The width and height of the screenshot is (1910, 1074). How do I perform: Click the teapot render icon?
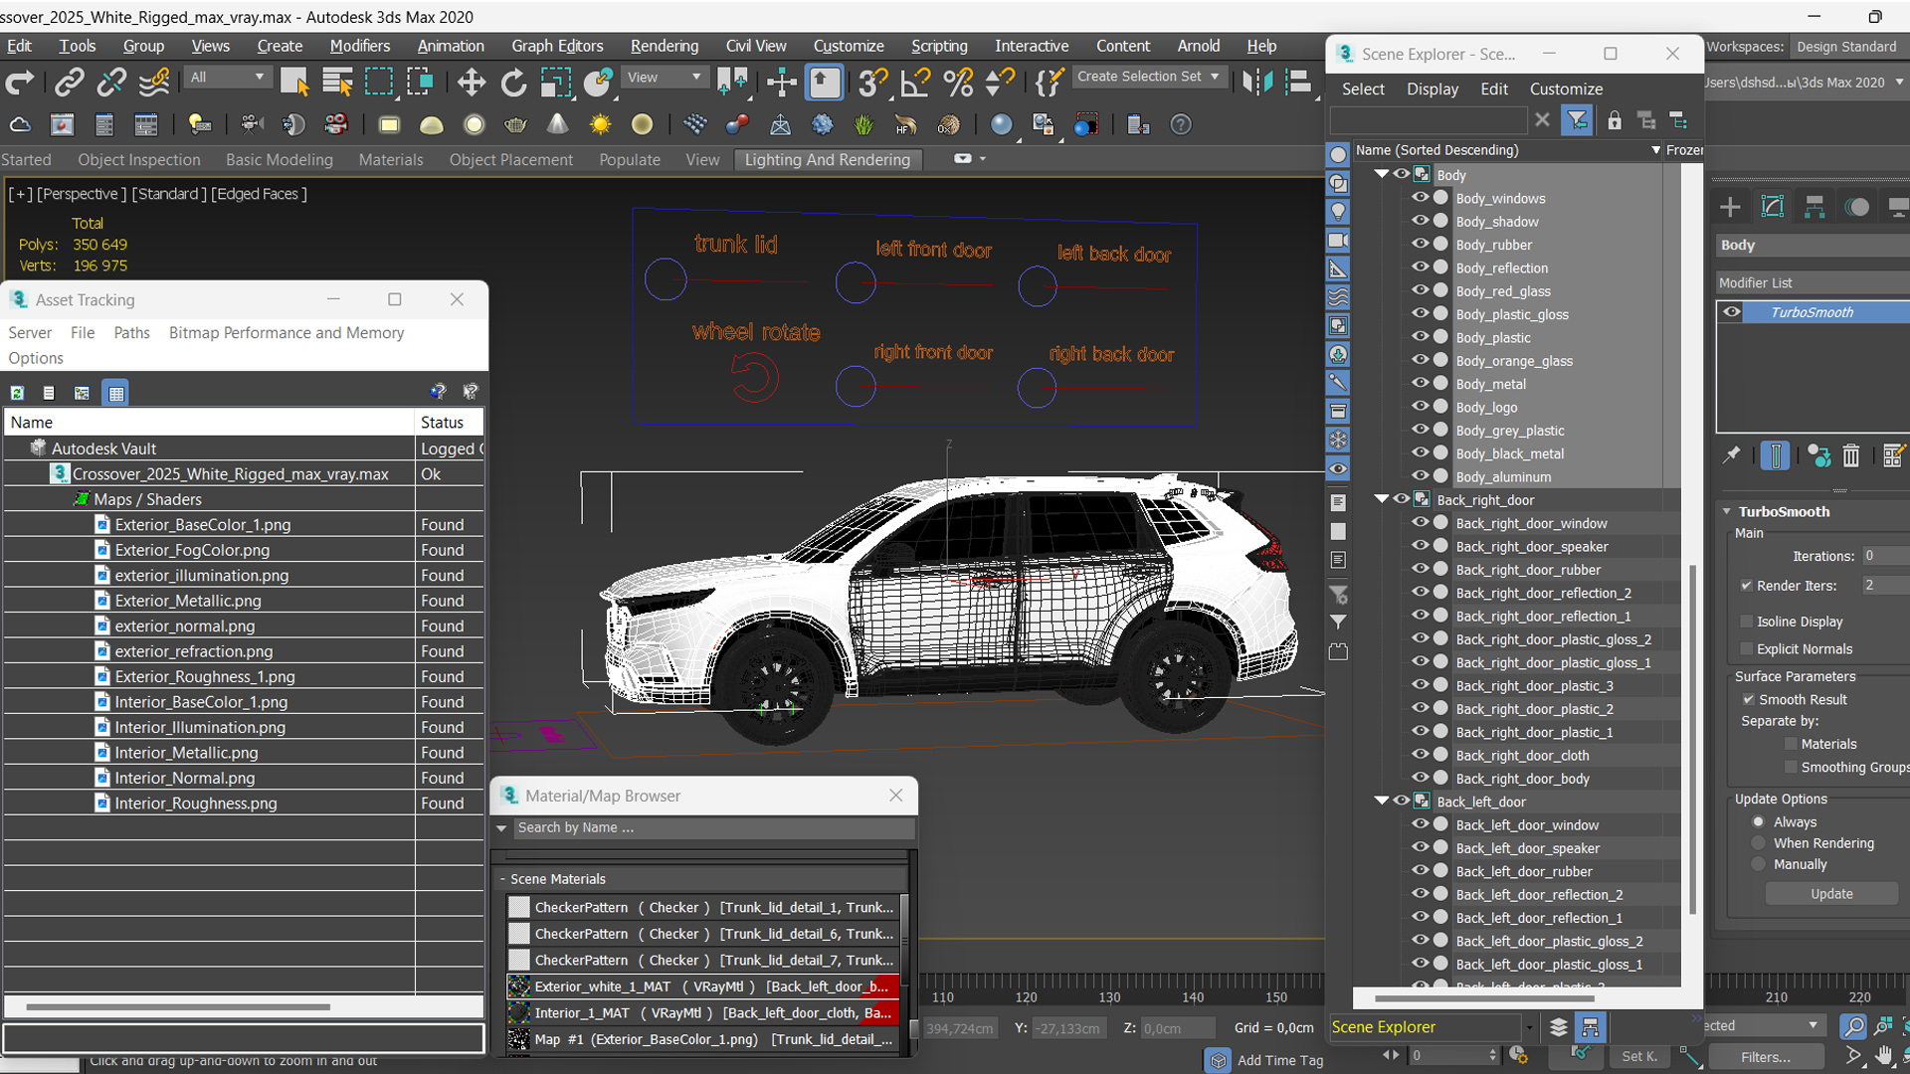pyautogui.click(x=515, y=124)
